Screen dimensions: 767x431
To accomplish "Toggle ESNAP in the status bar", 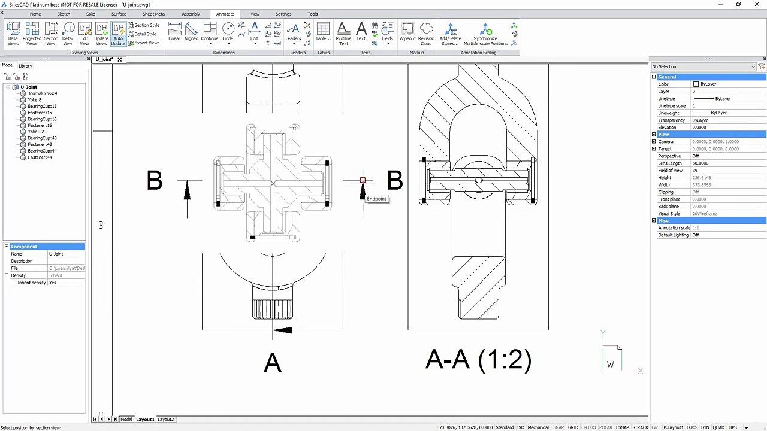I will coord(622,427).
